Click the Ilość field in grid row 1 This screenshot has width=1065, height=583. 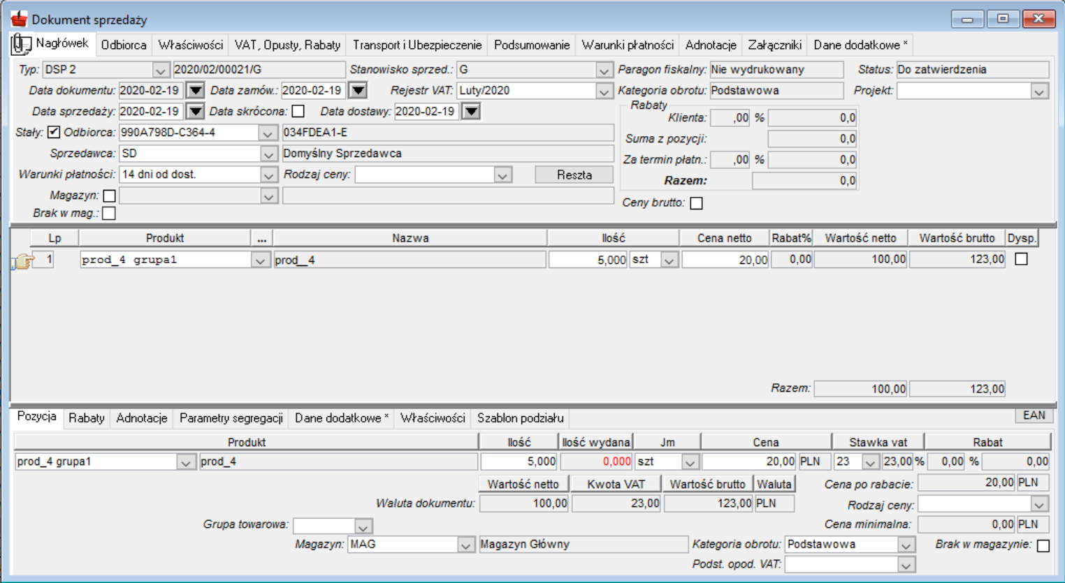click(588, 260)
